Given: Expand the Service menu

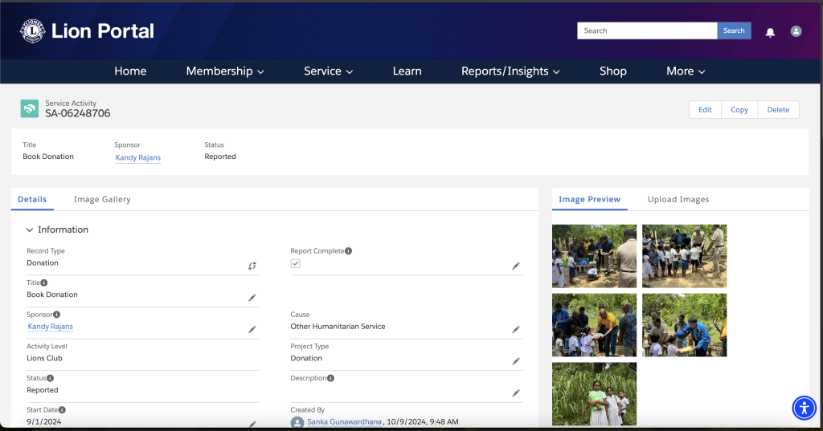Looking at the screenshot, I should (x=328, y=71).
